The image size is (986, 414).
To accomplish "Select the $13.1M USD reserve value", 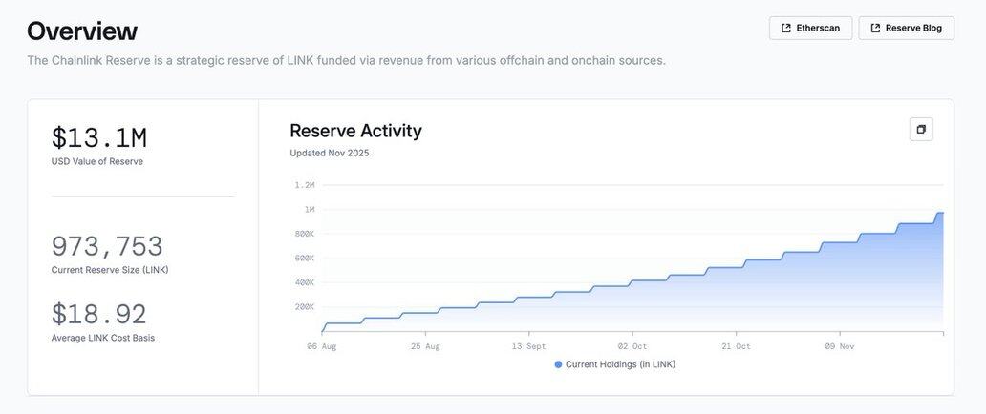I will click(x=99, y=138).
